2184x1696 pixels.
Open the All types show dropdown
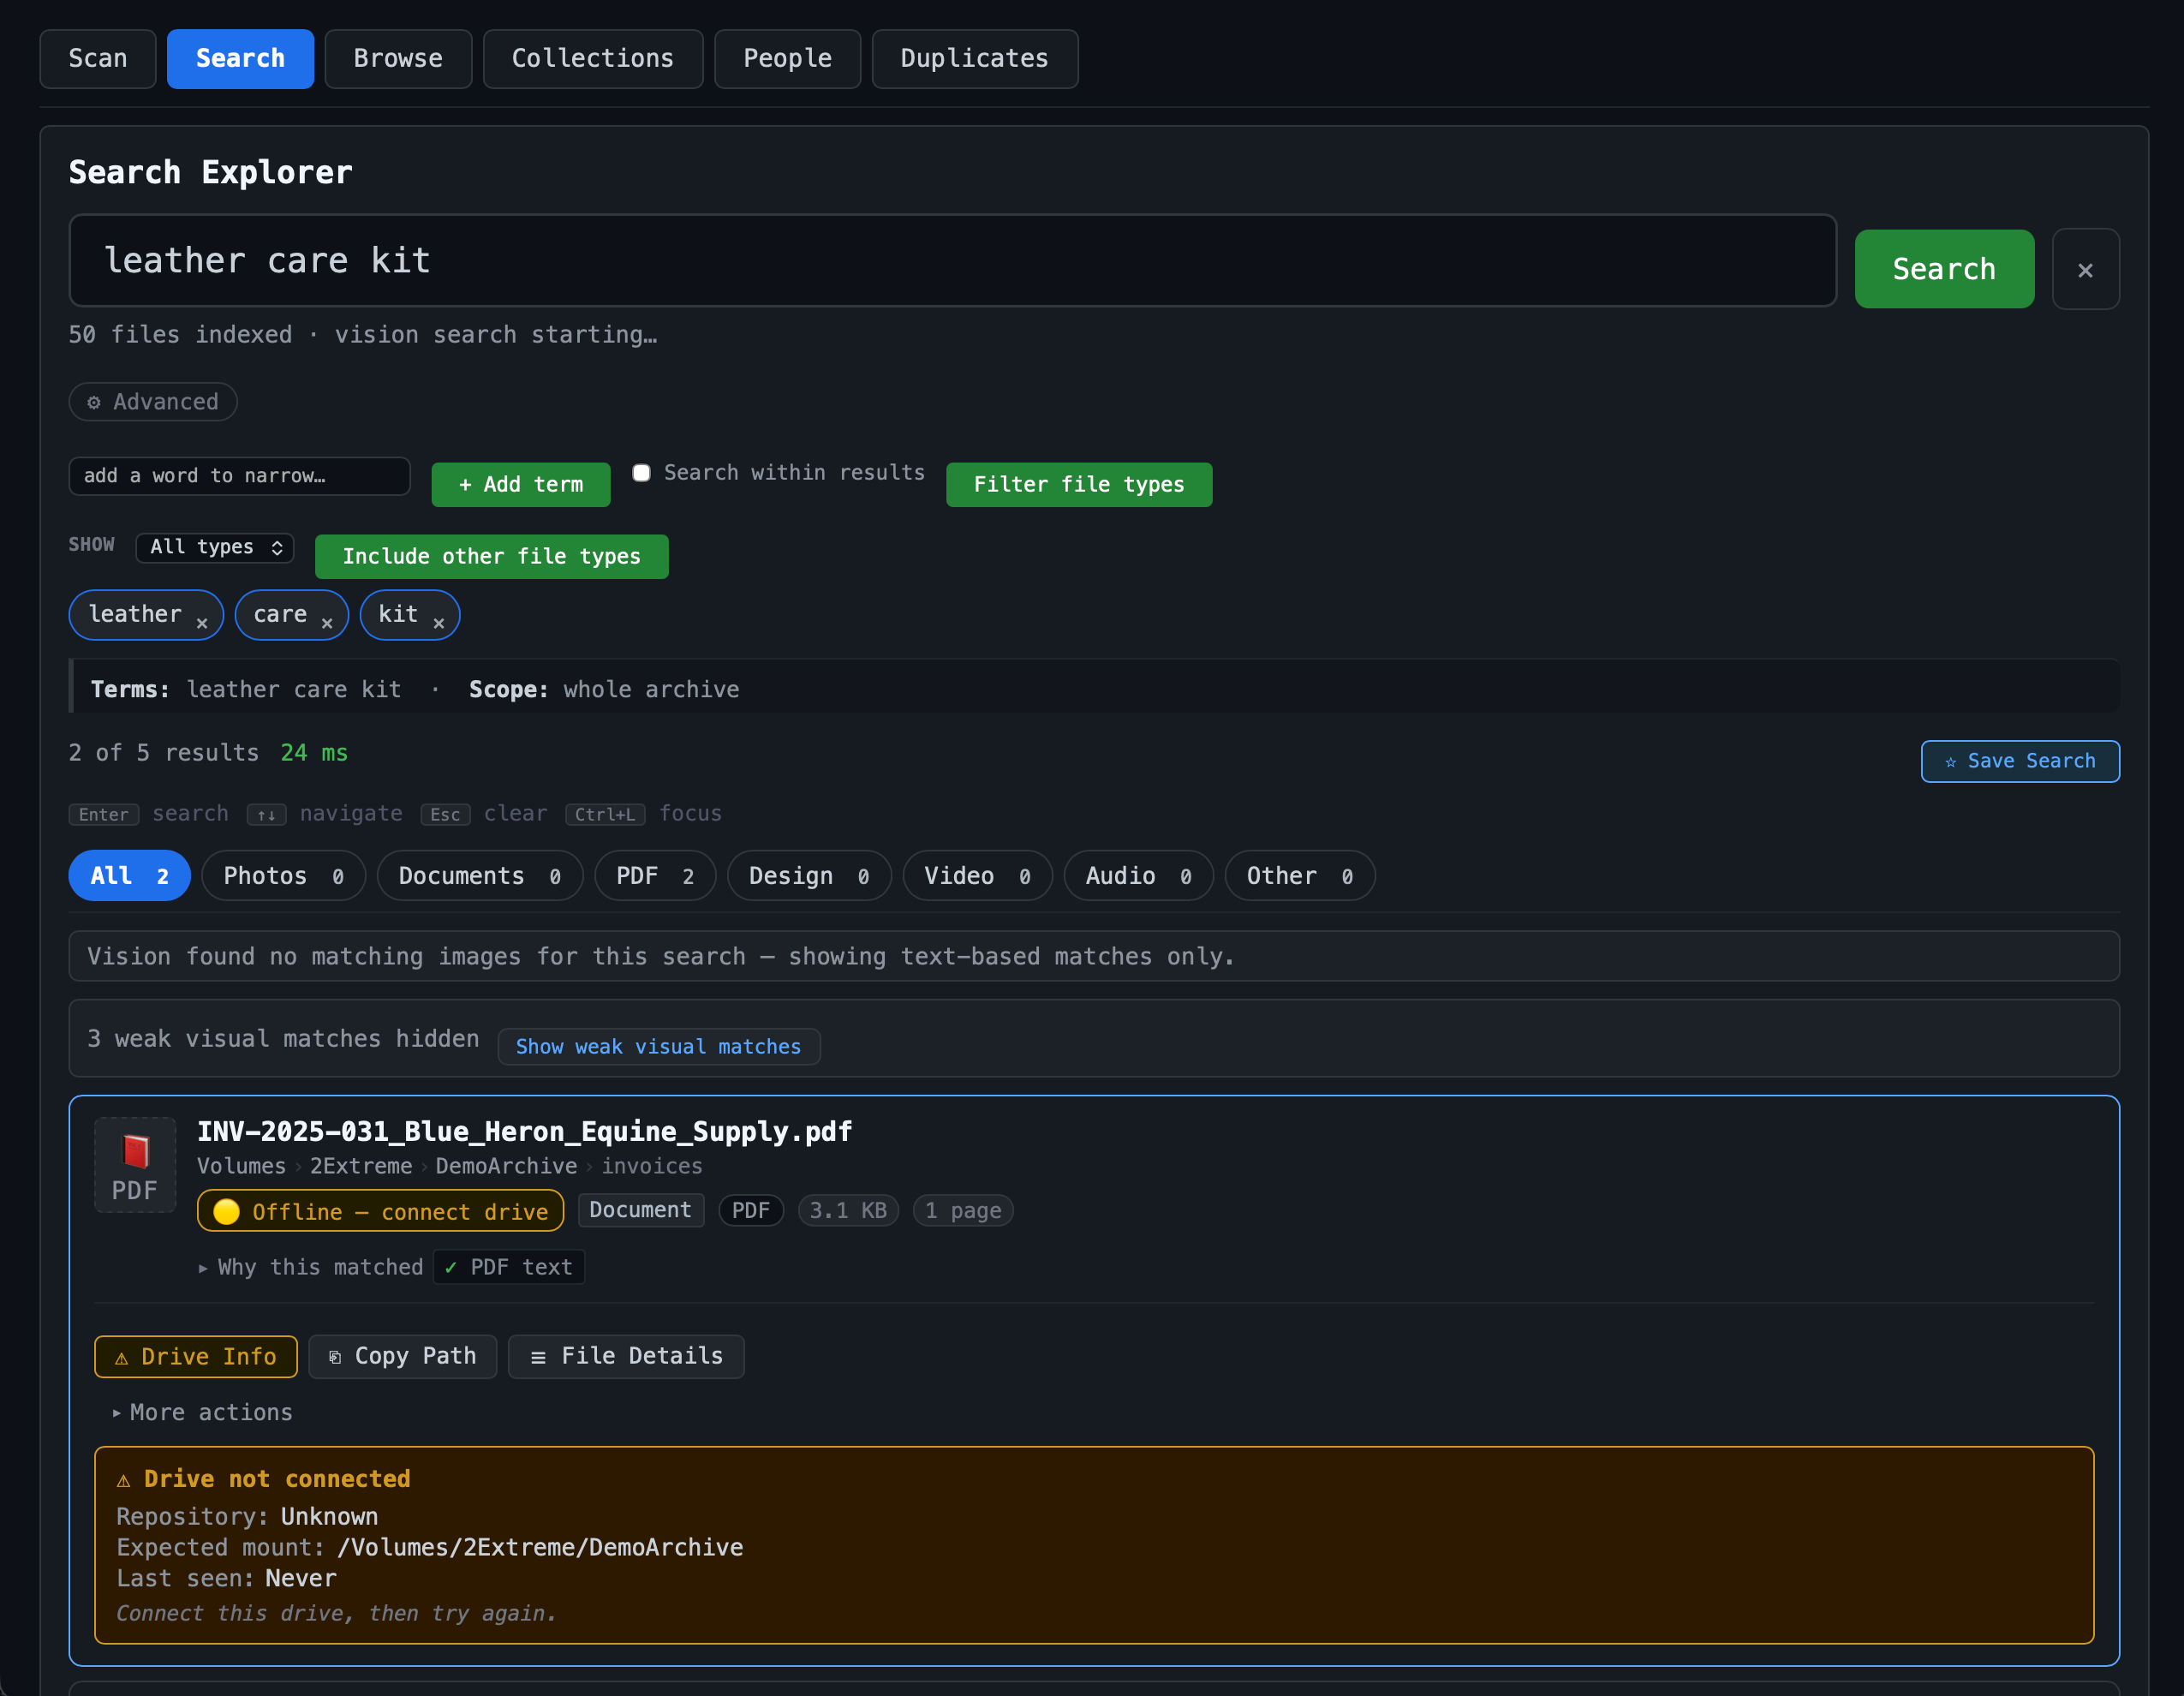pos(215,547)
